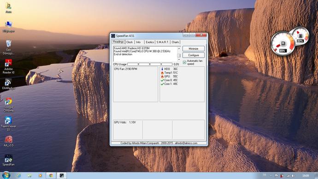The width and height of the screenshot is (318, 179).
Task: Switch to Chrome via its taskbar button
Action: tap(51, 175)
